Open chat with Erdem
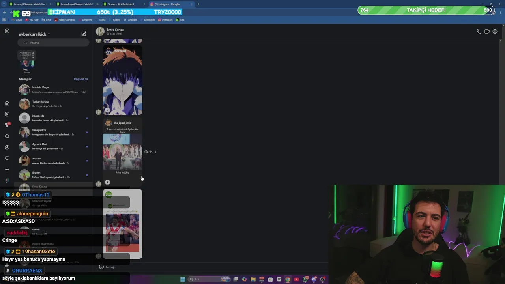Viewport: 505px width, 284px height. (53, 175)
